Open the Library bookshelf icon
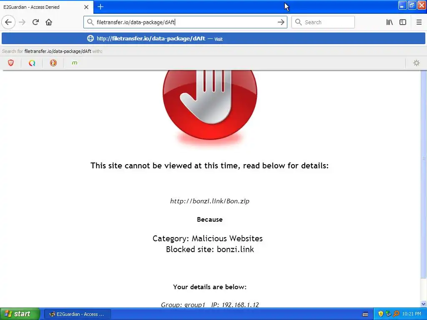This screenshot has height=320, width=427. 389,22
